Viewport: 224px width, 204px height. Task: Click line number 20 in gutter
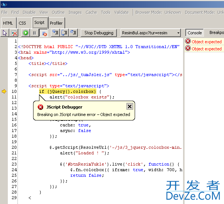[x=14, y=147]
